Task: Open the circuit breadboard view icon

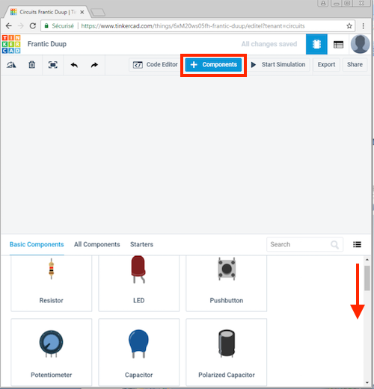Action: point(316,44)
